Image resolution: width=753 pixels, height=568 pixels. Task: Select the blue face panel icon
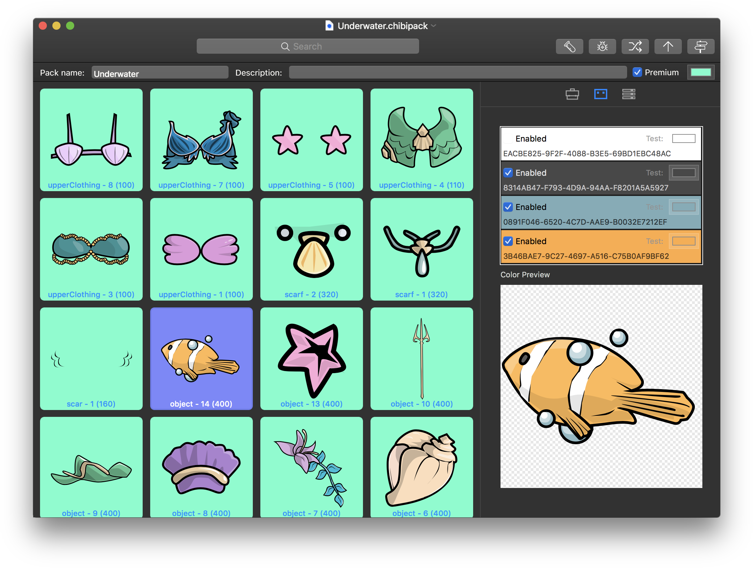point(601,94)
